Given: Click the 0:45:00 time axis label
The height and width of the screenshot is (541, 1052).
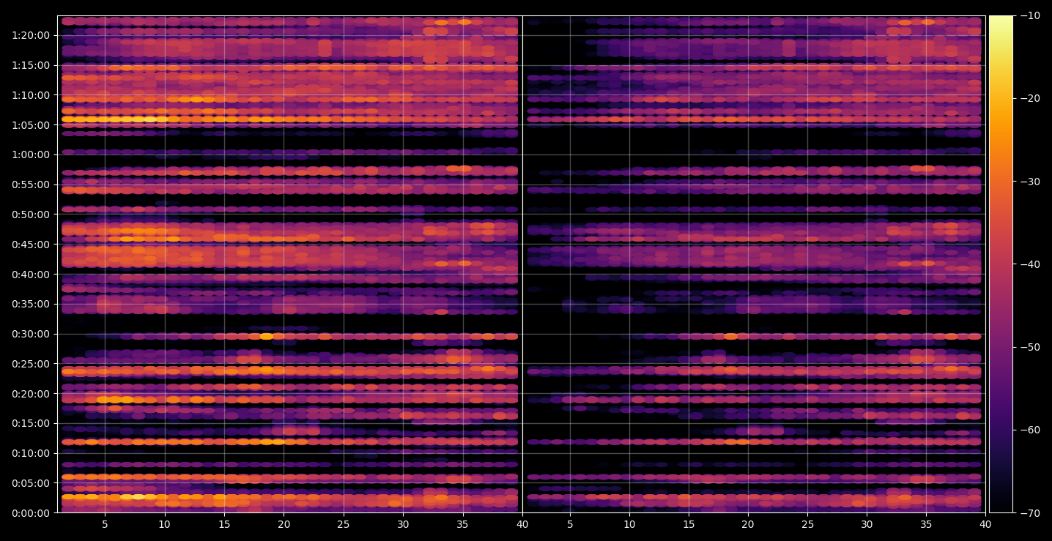Looking at the screenshot, I should coord(31,245).
